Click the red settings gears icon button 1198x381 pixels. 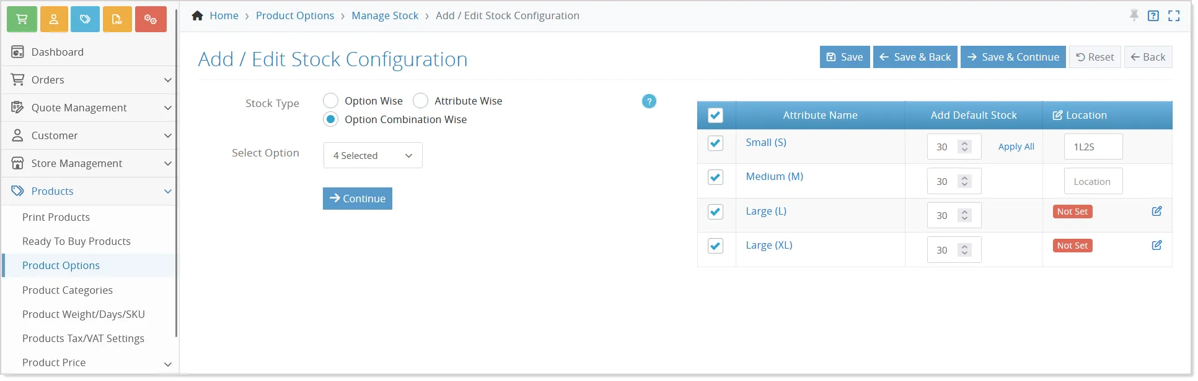pos(151,19)
